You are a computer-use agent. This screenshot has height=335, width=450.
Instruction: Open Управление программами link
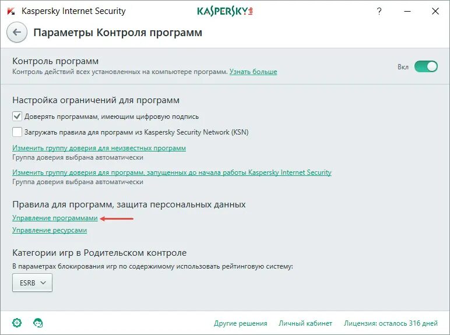(x=55, y=218)
